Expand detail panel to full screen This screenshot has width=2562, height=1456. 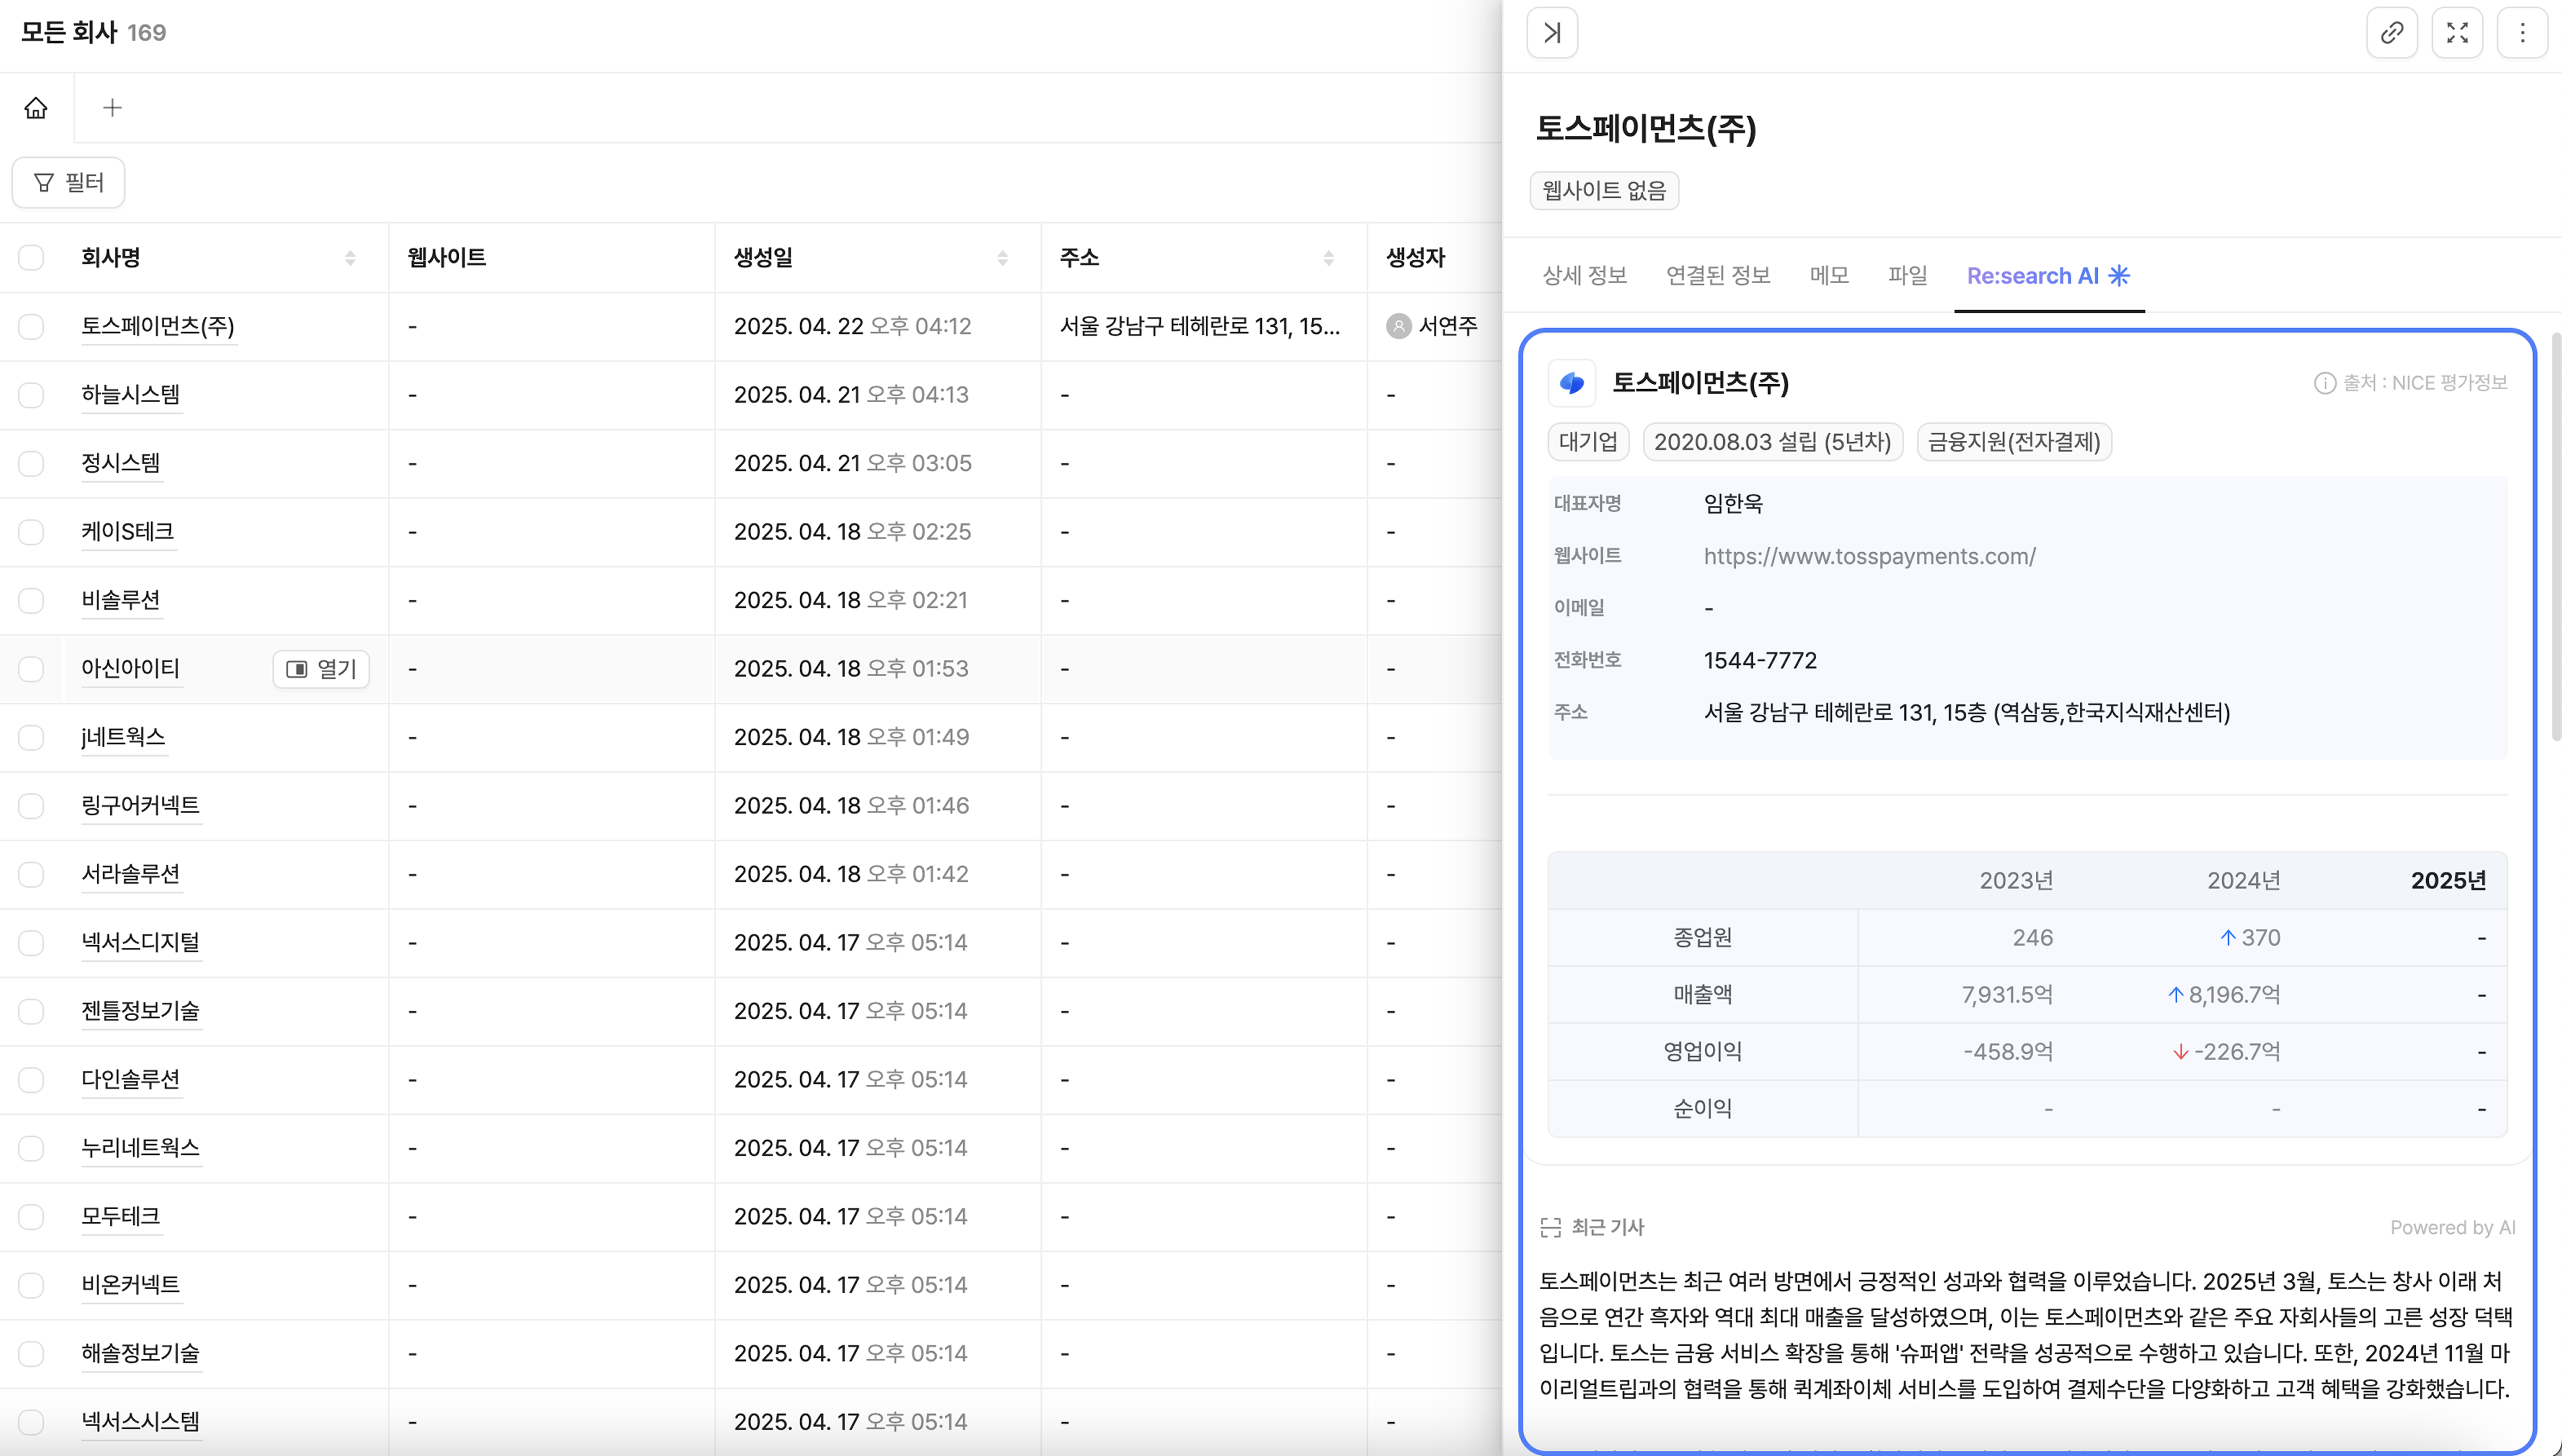coord(2457,32)
